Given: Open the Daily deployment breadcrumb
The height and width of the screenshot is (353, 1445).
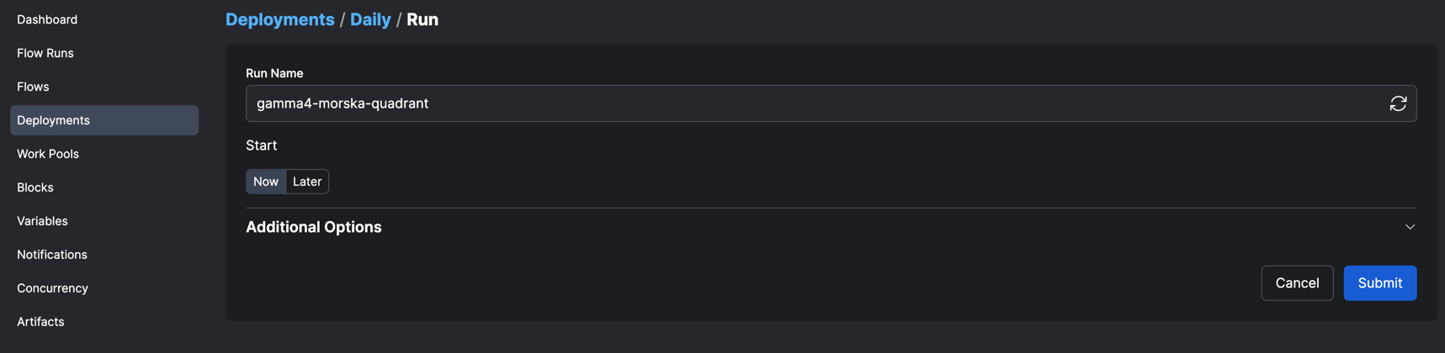Looking at the screenshot, I should 370,19.
